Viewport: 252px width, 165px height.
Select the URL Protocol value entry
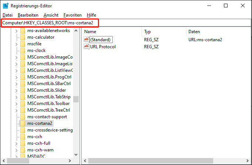(x=103, y=47)
